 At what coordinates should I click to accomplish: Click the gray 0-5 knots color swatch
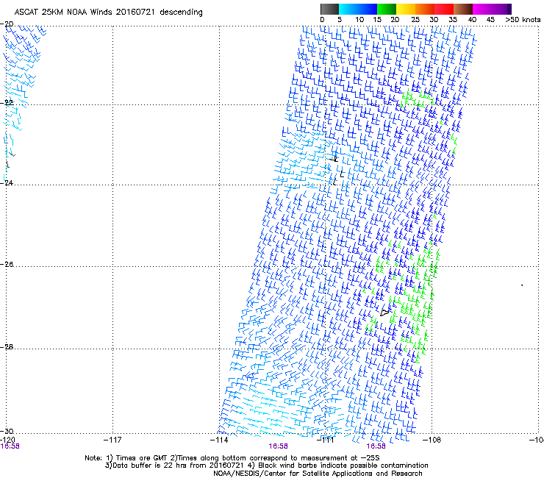click(x=329, y=9)
